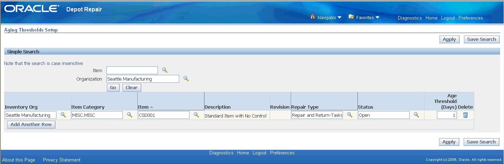The image size is (504, 164).
Task: Click description text Standard Item with No Control
Action: 236,116
